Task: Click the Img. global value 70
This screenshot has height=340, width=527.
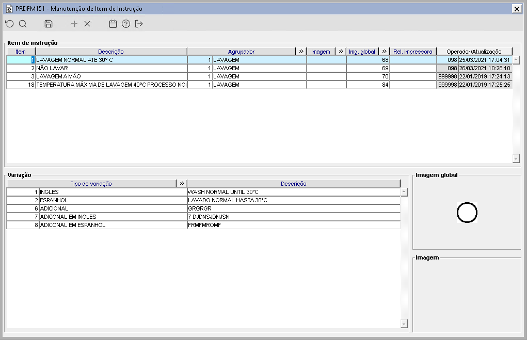Action: point(368,76)
